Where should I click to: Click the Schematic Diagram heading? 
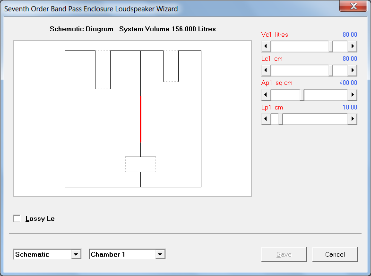[x=81, y=29]
